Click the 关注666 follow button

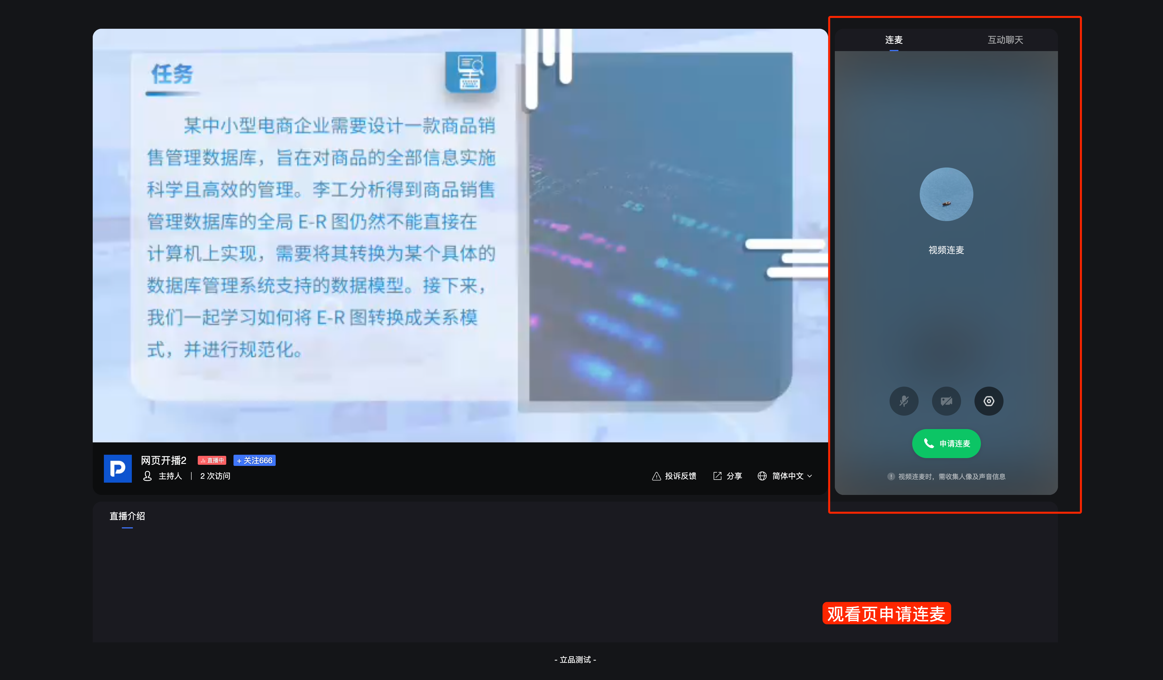pos(254,460)
